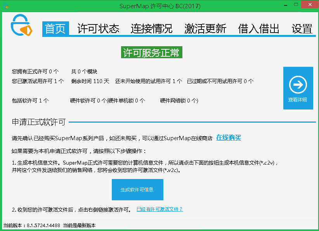Click the text 硬件网络锁 0 个)
This screenshot has width=319, height=231.
point(179,101)
